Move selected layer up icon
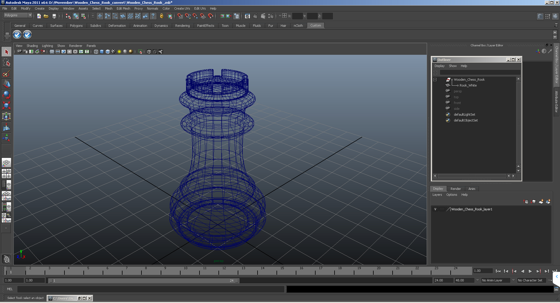The height and width of the screenshot is (303, 560). click(526, 201)
